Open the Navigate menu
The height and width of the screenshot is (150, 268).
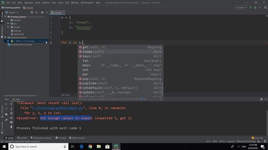pos(28,2)
